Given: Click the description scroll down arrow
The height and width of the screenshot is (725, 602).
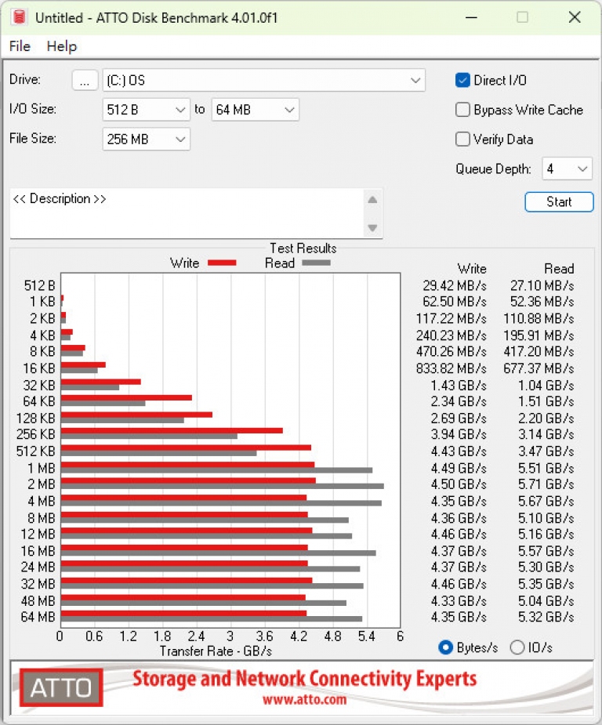Looking at the screenshot, I should [372, 227].
